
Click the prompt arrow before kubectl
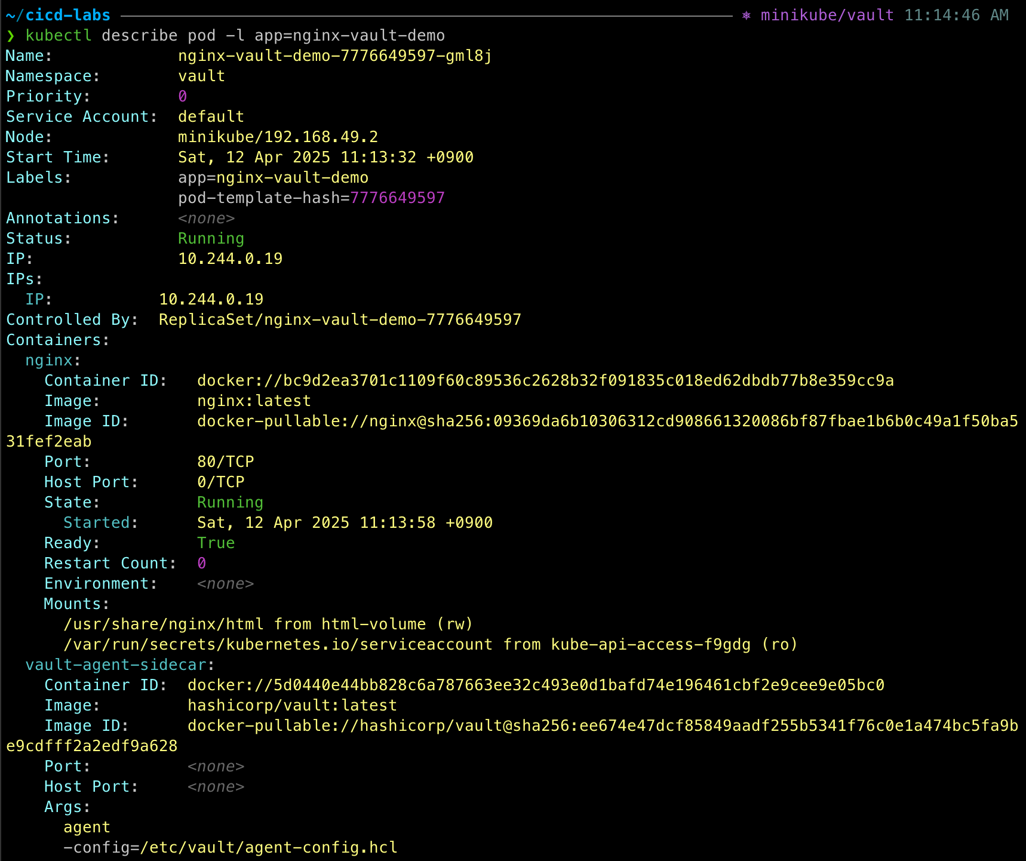coord(10,36)
